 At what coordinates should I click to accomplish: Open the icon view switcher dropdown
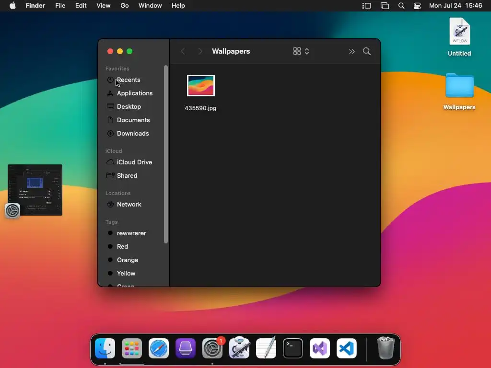[x=301, y=51]
